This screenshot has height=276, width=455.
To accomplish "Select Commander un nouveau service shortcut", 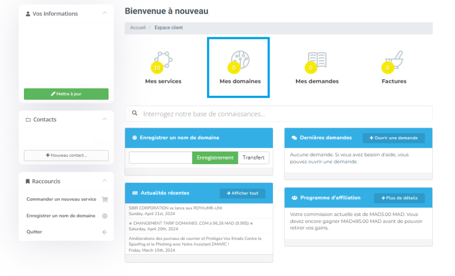I will [61, 199].
